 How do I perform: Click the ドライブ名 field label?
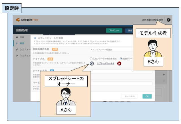coord(39,59)
